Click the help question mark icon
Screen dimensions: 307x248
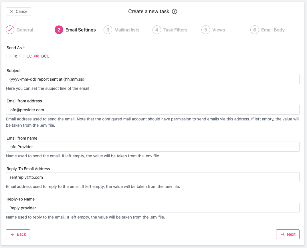(x=175, y=11)
